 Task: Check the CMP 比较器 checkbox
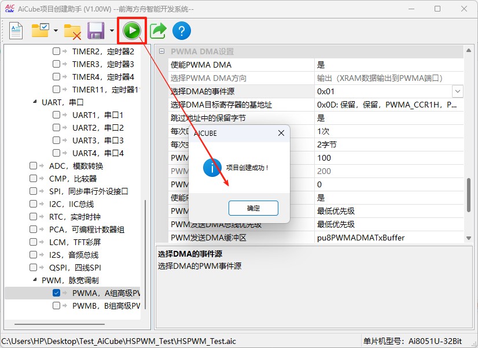pyautogui.click(x=33, y=178)
